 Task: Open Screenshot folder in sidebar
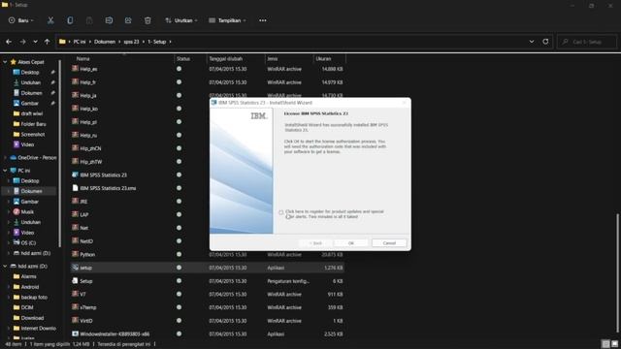32,134
